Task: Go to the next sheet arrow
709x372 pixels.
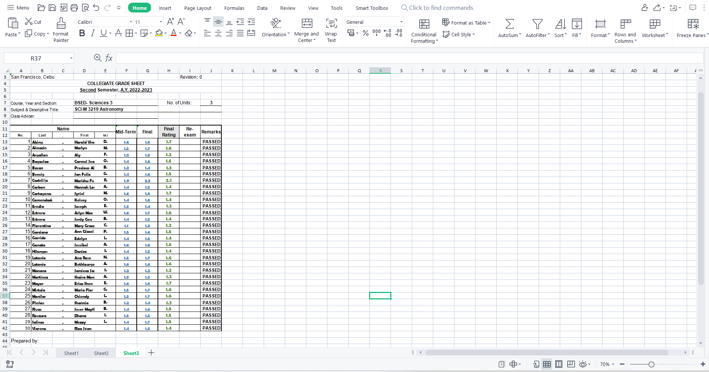Action: click(34, 352)
